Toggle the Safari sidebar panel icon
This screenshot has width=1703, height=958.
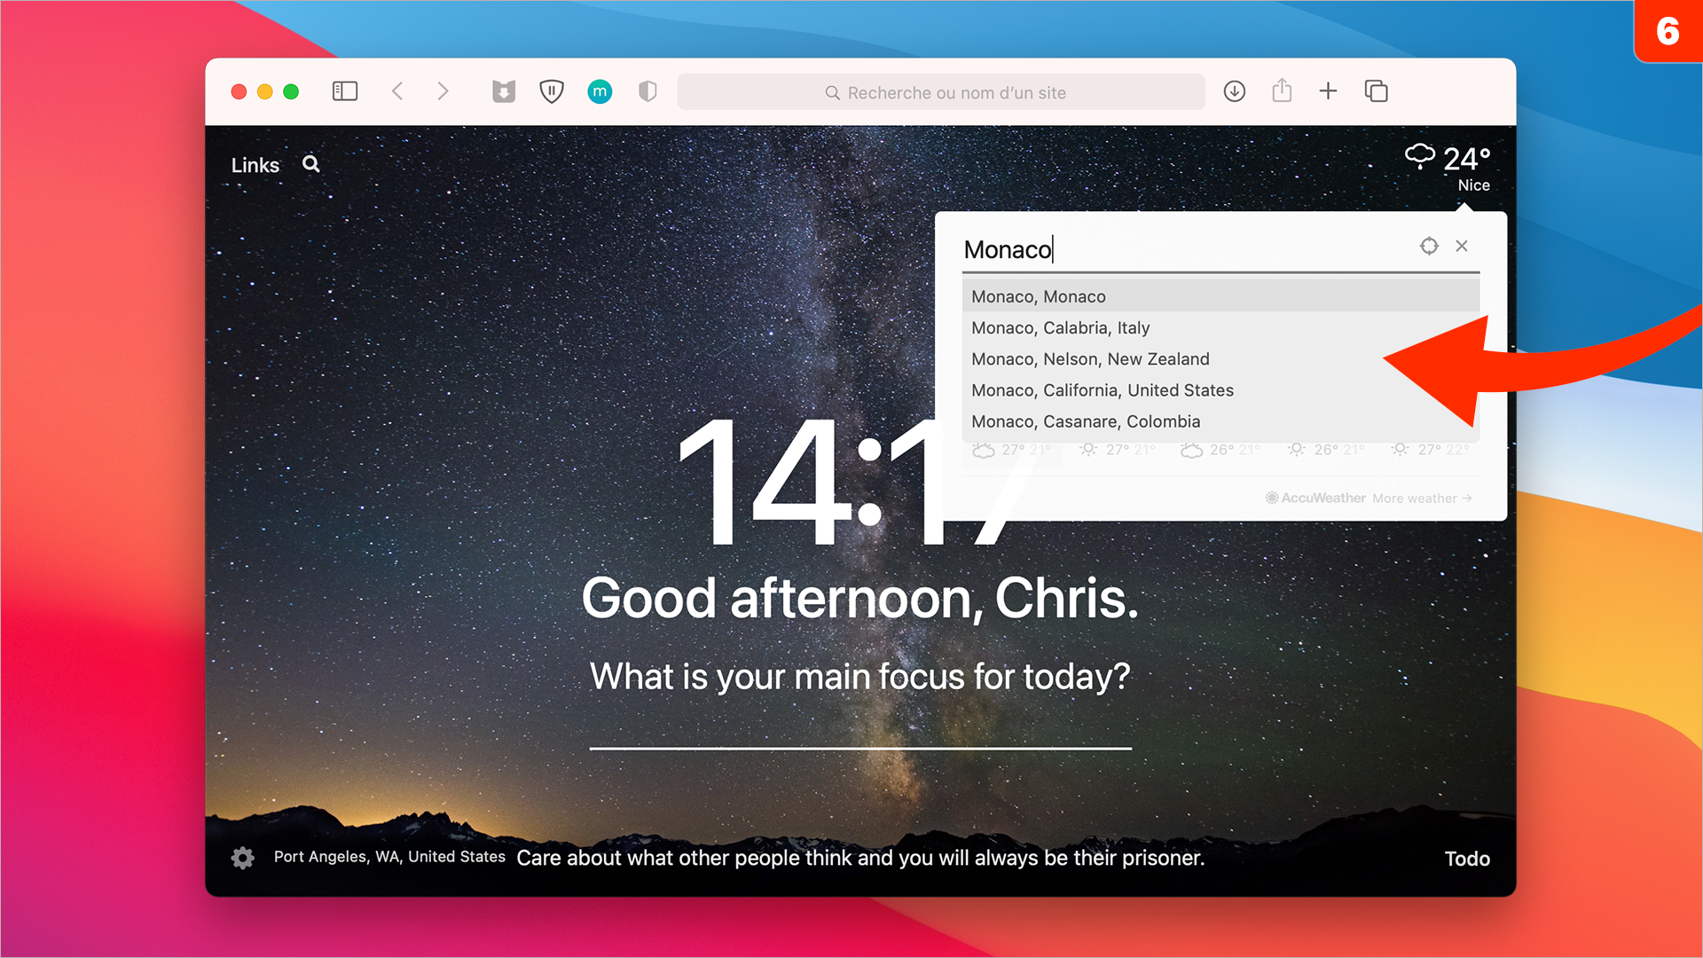click(x=344, y=91)
